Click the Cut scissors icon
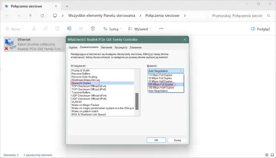276x158 pixels. pos(34,29)
